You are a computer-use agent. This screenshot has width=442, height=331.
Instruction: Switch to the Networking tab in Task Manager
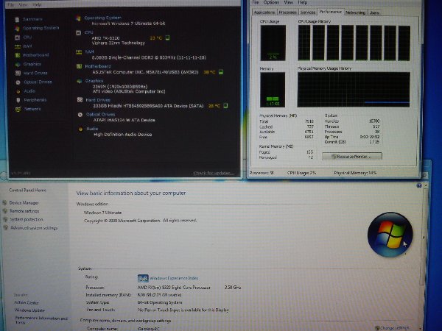(x=355, y=13)
